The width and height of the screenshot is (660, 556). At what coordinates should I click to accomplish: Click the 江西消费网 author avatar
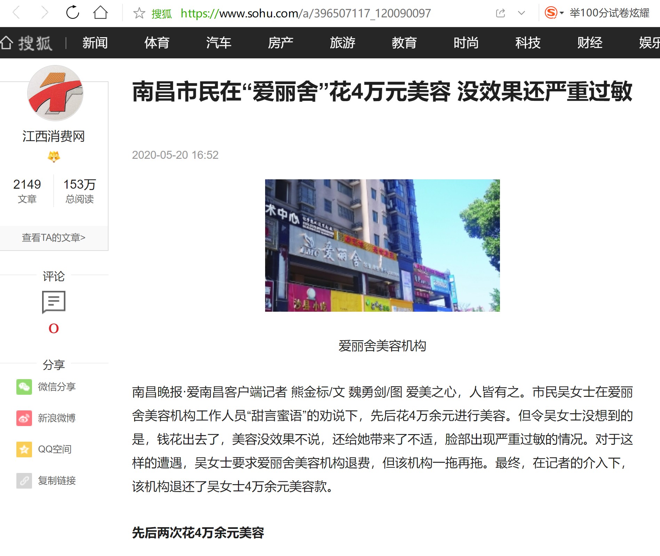[x=55, y=93]
